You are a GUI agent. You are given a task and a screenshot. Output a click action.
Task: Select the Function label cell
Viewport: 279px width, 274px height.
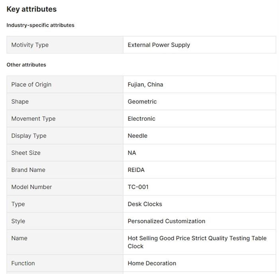point(23,263)
